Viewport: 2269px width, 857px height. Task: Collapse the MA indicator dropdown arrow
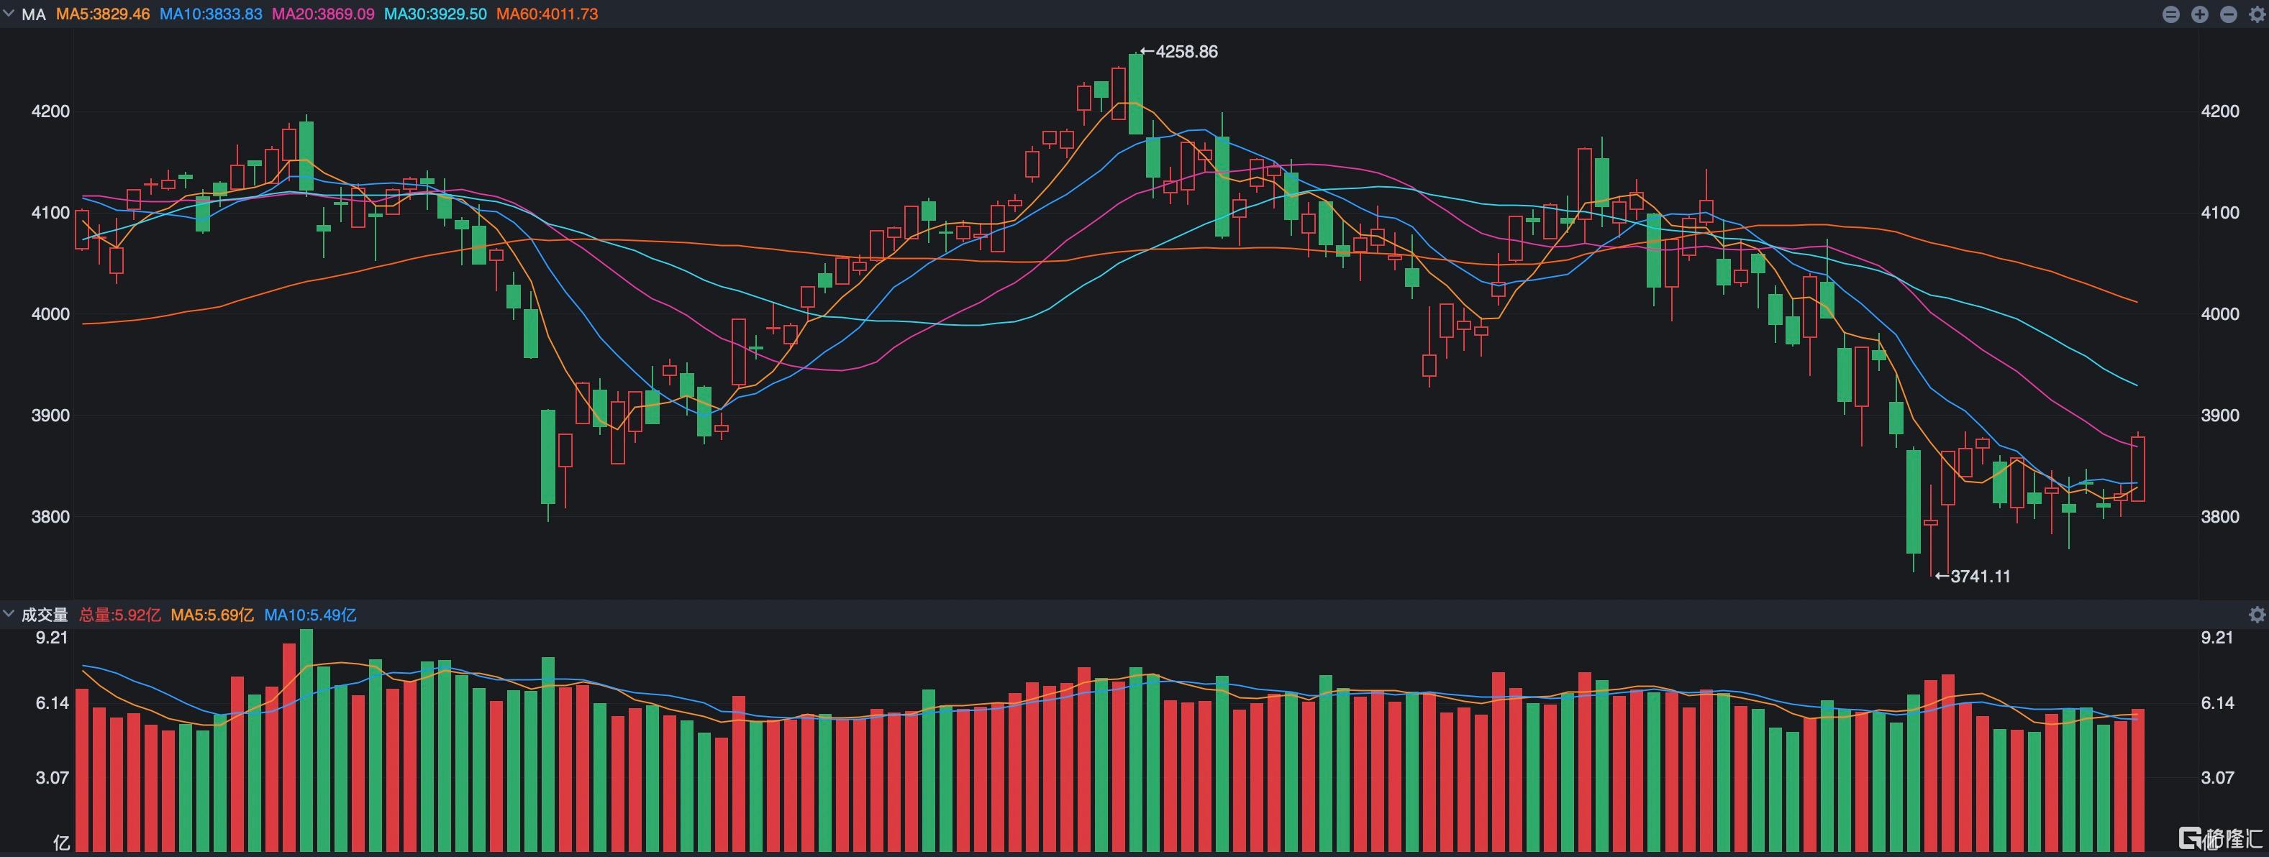(x=9, y=14)
